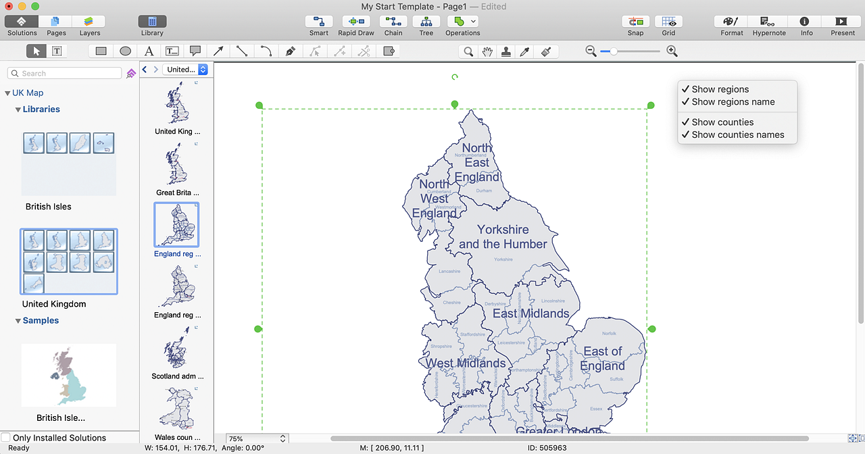The height and width of the screenshot is (454, 865).
Task: Click the horizontal scrollbar
Action: 569,438
